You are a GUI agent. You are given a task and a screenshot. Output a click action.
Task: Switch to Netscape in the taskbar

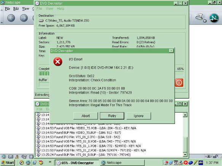pyautogui.click(x=122, y=163)
